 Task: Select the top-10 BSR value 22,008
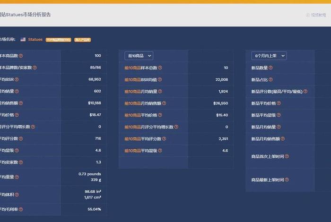222,79
